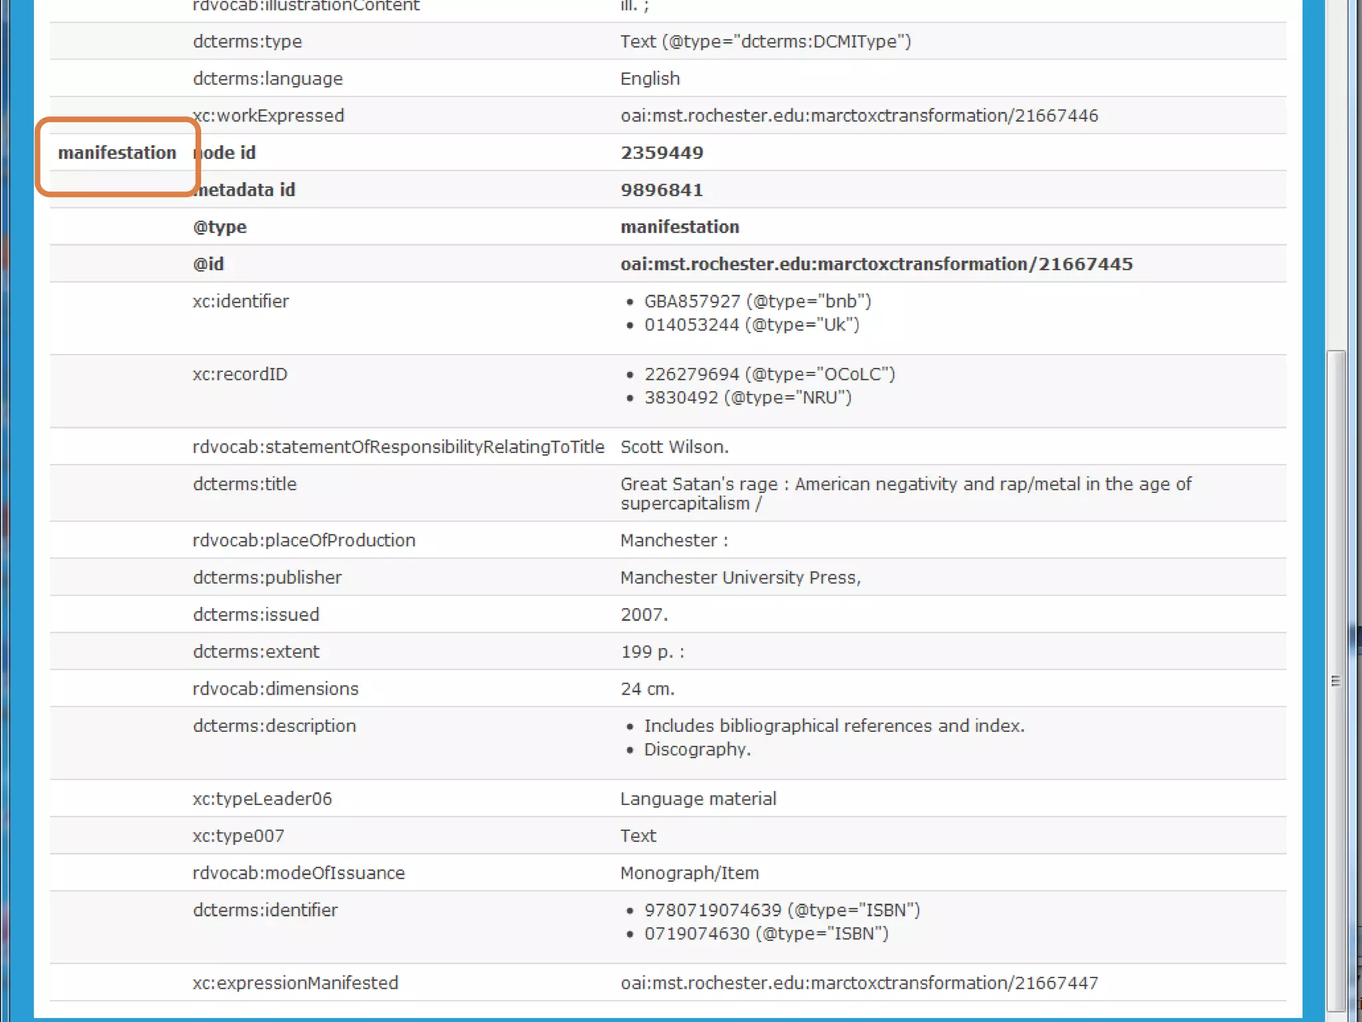This screenshot has width=1362, height=1022.
Task: Click the xc:expressionManifested oai identifier value
Action: click(x=859, y=983)
